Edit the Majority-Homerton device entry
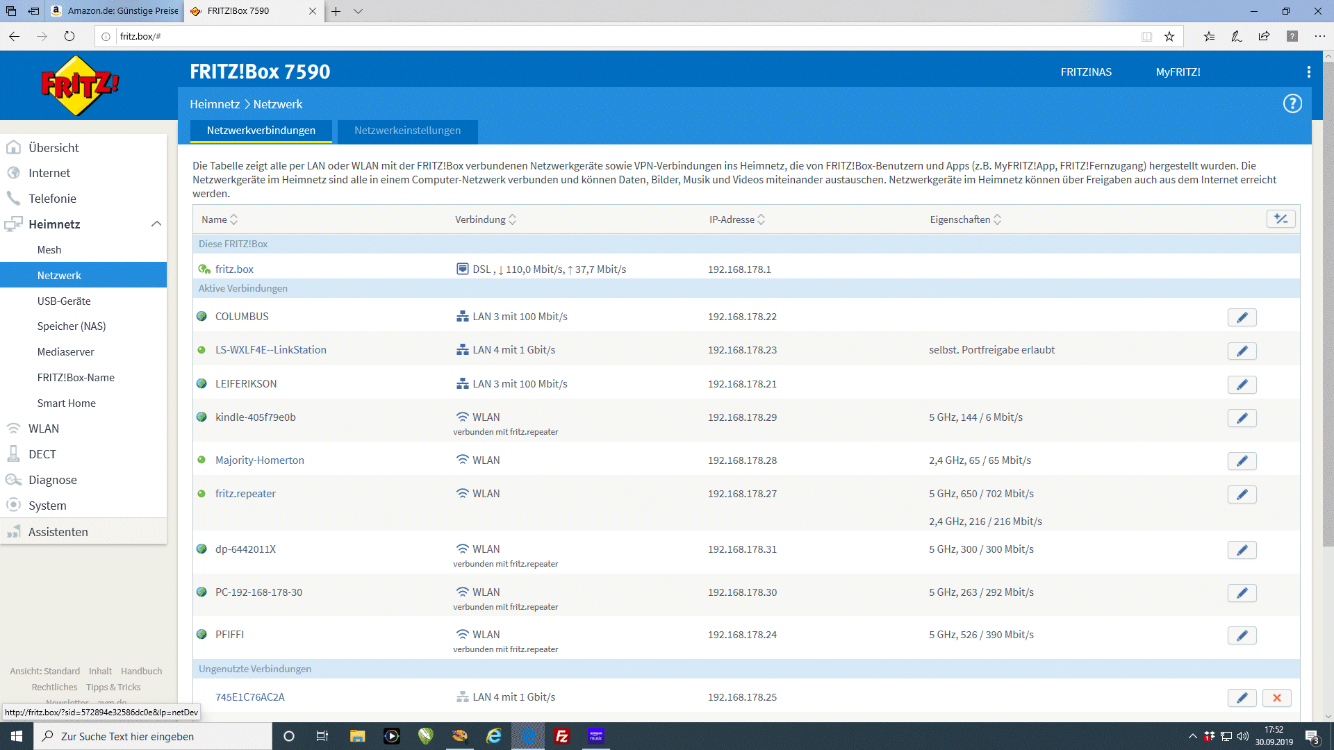Screen dimensions: 1334x750 [1242, 461]
